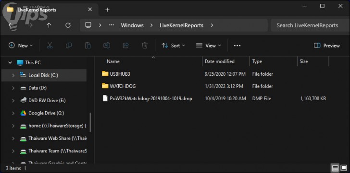Open the address bar ellipsis for hidden path

point(112,25)
